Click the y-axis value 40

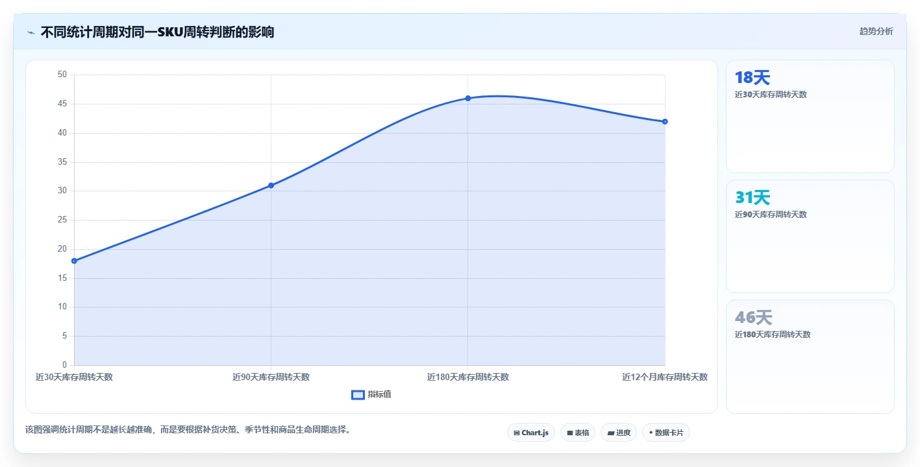pyautogui.click(x=62, y=133)
